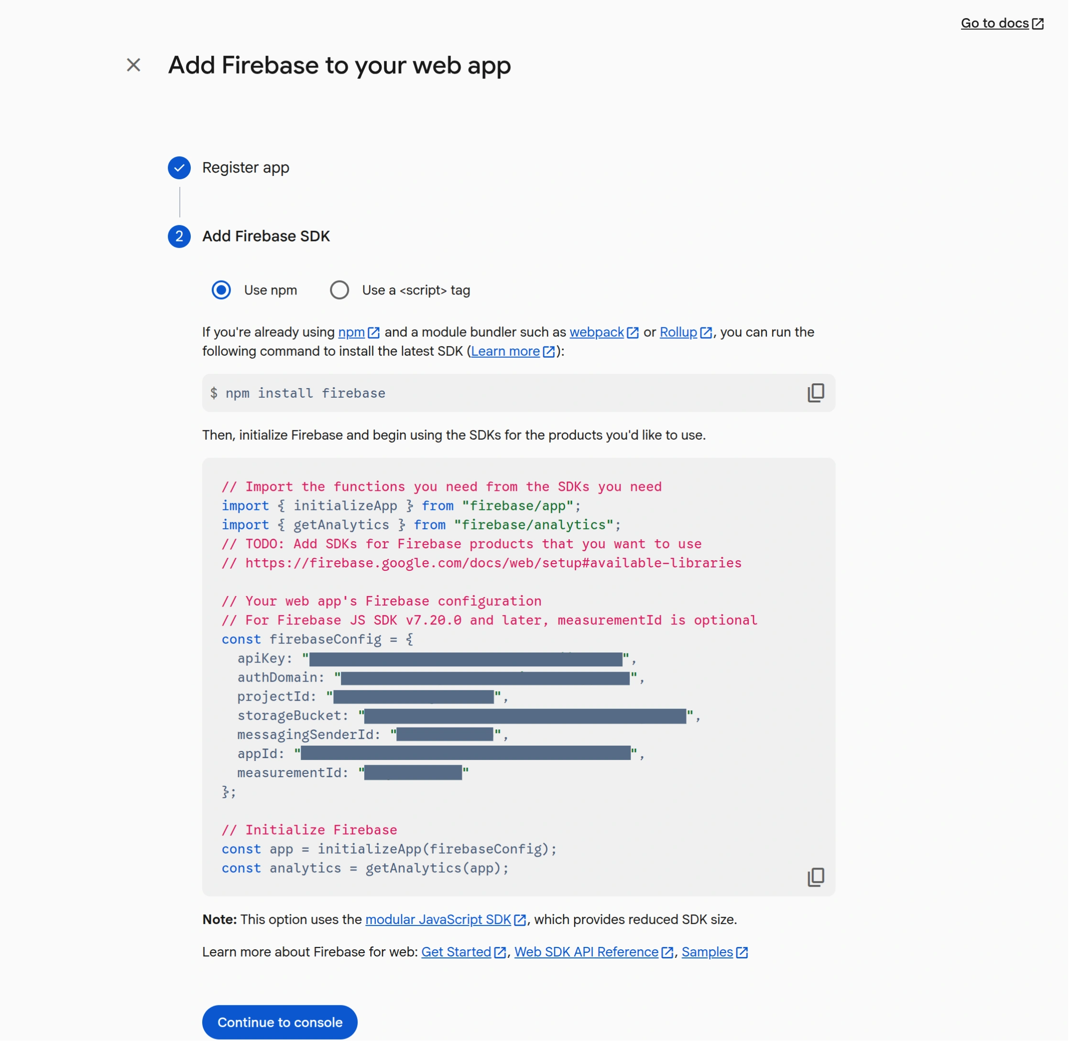This screenshot has width=1071, height=1043.
Task: Open the Get Started link
Action: 458,955
